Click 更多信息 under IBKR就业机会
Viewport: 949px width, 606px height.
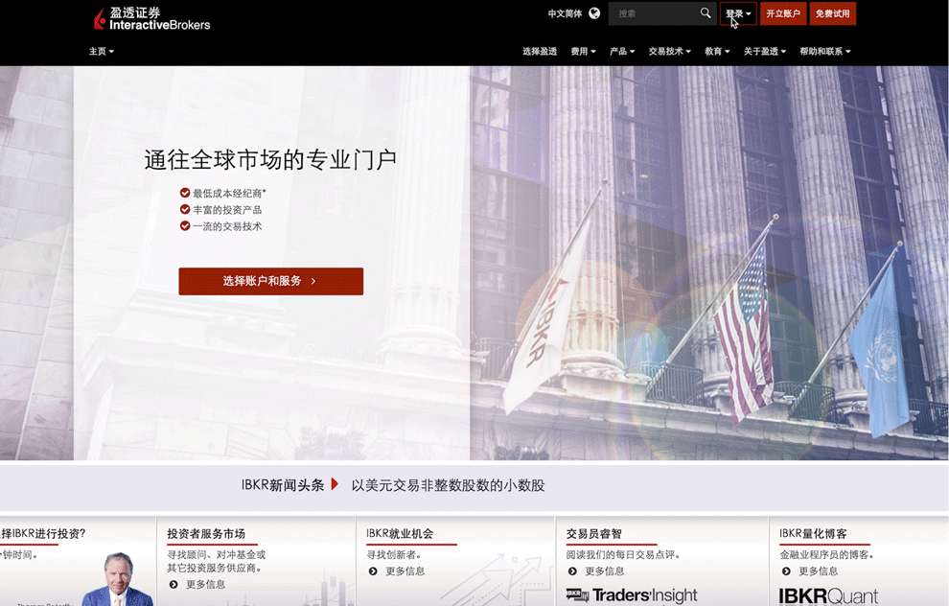tap(405, 571)
